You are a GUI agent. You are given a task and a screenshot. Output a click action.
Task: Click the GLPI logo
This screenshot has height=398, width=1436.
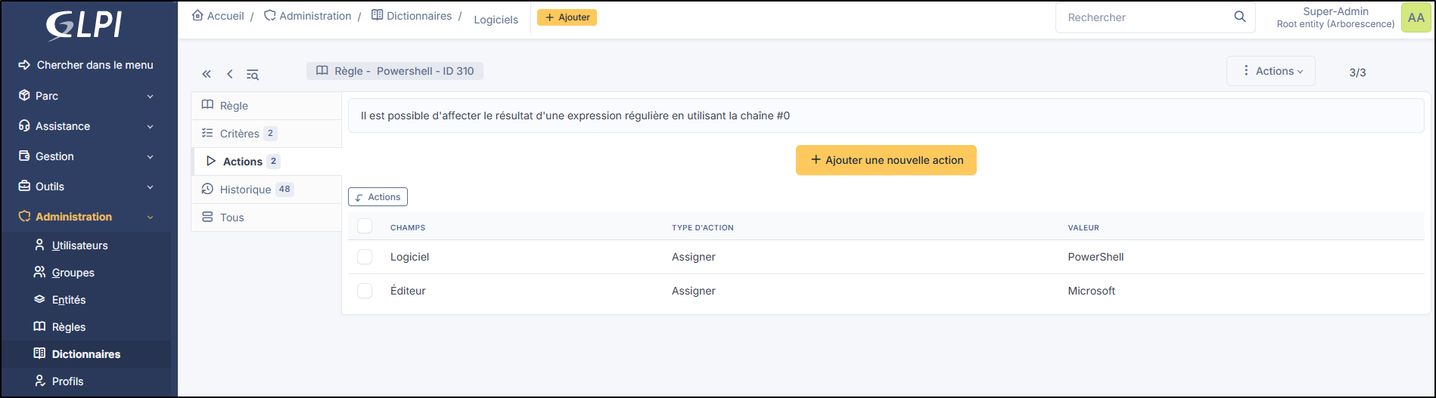(x=84, y=26)
